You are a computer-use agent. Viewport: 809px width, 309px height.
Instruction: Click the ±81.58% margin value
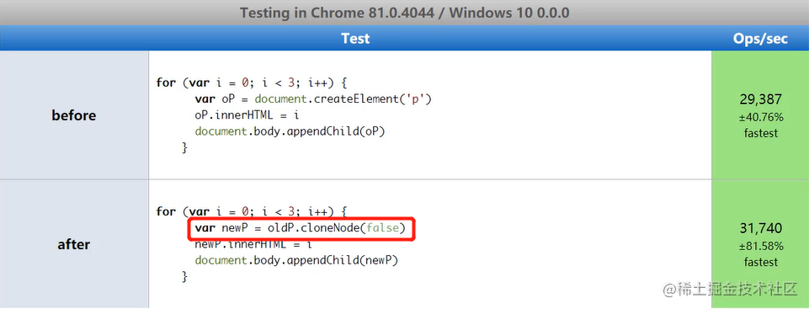click(x=760, y=246)
